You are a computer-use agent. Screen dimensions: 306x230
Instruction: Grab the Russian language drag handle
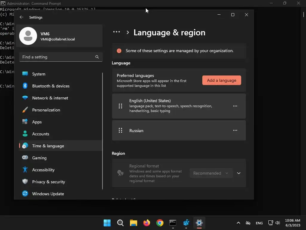pos(120,131)
